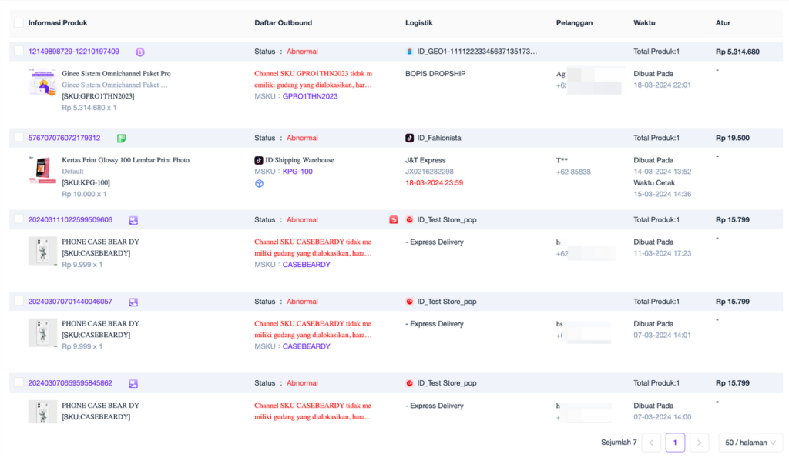Open the 50 / halaman page size dropdown
789x461 pixels.
[x=750, y=443]
